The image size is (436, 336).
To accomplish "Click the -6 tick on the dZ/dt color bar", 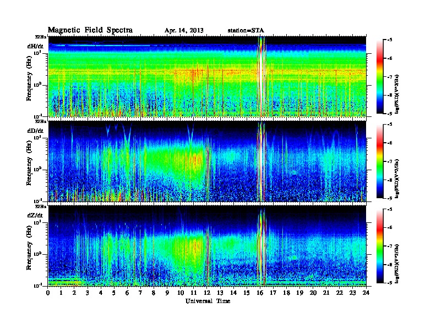I will click(390, 228).
